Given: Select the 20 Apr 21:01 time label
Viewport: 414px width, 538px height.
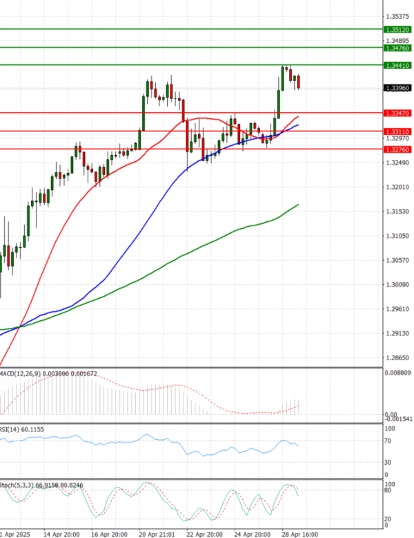Looking at the screenshot, I should [x=157, y=534].
